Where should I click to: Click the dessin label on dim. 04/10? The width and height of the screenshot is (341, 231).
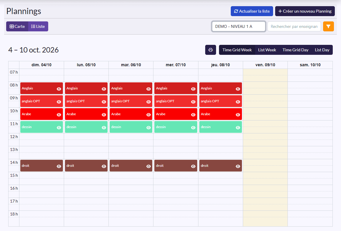[26, 127]
